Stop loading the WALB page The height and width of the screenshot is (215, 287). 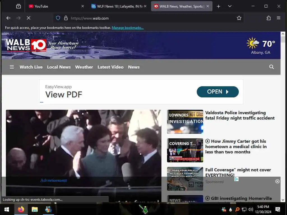tap(29, 18)
